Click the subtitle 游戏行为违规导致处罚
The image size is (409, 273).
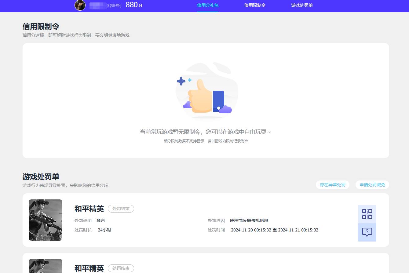click(x=65, y=185)
